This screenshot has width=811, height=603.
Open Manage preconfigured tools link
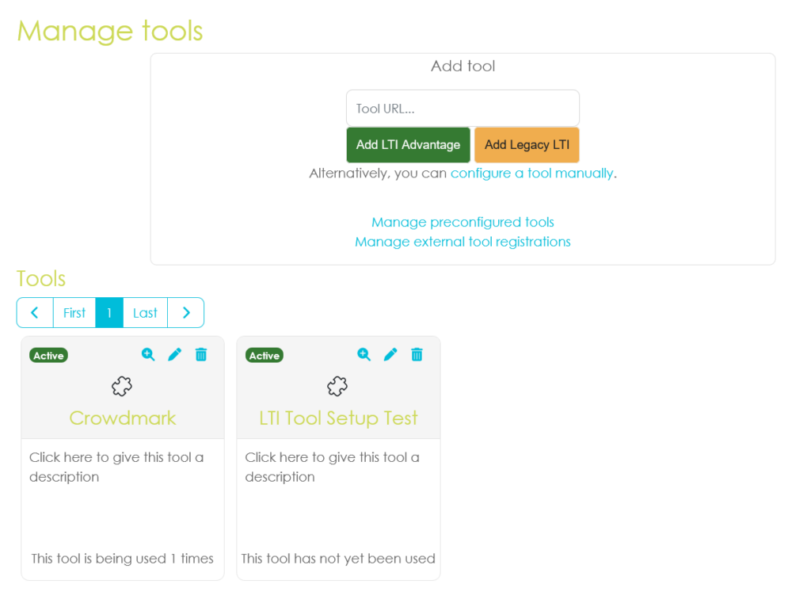(x=463, y=222)
